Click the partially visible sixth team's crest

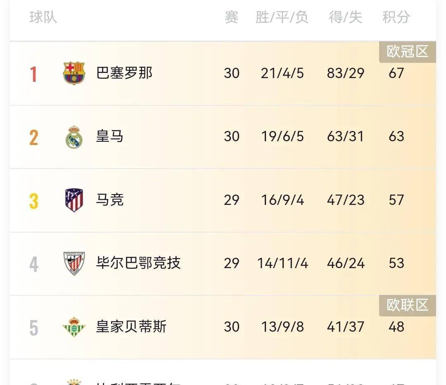[x=74, y=382]
